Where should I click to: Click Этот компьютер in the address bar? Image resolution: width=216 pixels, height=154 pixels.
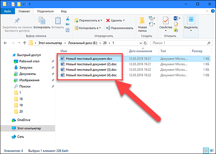50,43
